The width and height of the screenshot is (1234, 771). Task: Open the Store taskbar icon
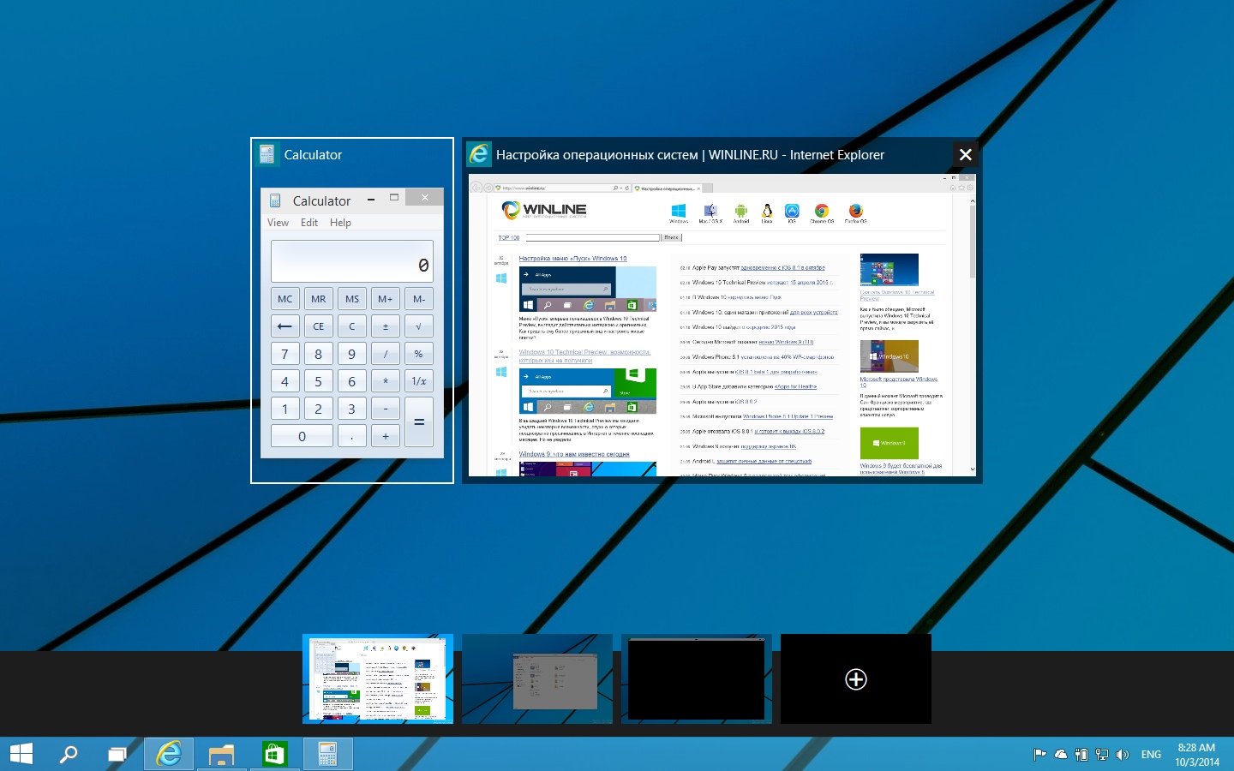(274, 754)
